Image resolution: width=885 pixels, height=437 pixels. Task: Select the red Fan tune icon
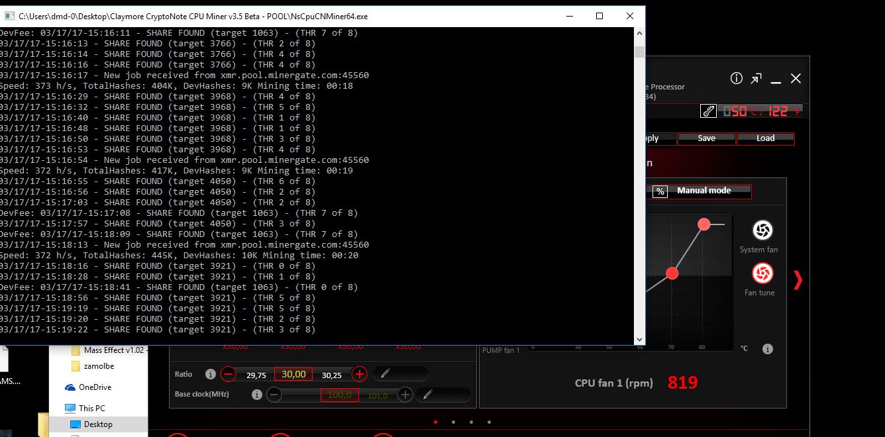coord(762,273)
